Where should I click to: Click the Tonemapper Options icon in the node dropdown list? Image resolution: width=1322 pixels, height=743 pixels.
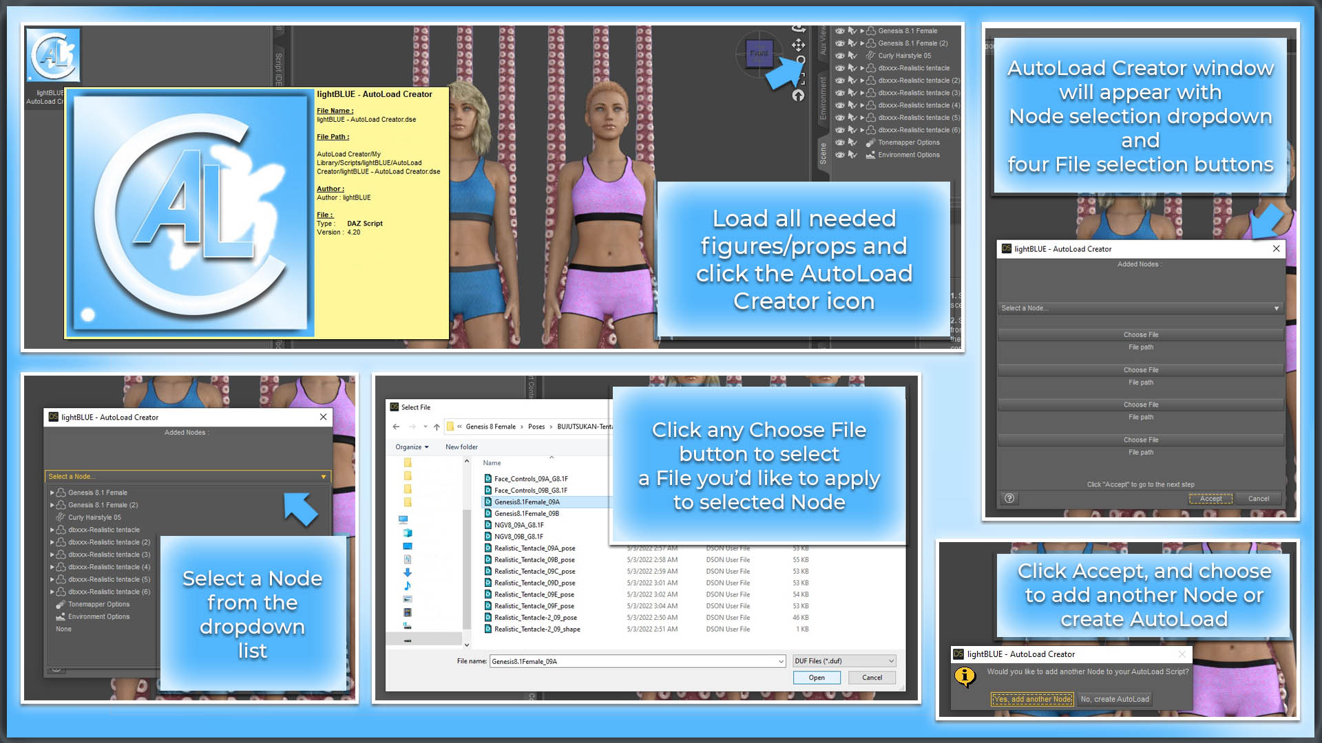tap(61, 604)
